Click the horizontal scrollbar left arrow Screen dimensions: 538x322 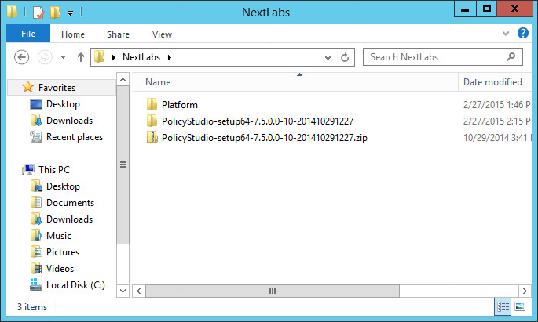coord(138,291)
